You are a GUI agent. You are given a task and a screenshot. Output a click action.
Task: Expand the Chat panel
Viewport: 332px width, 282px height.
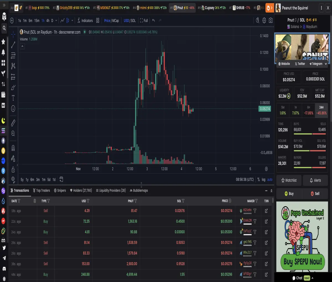[303, 278]
